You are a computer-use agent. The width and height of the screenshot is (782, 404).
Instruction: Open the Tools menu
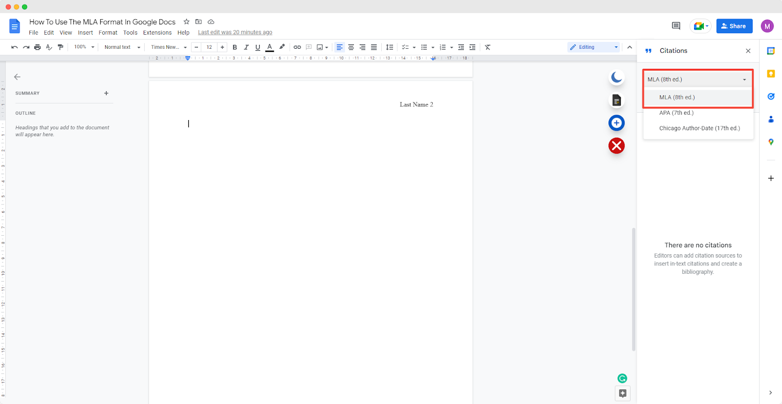pyautogui.click(x=130, y=33)
